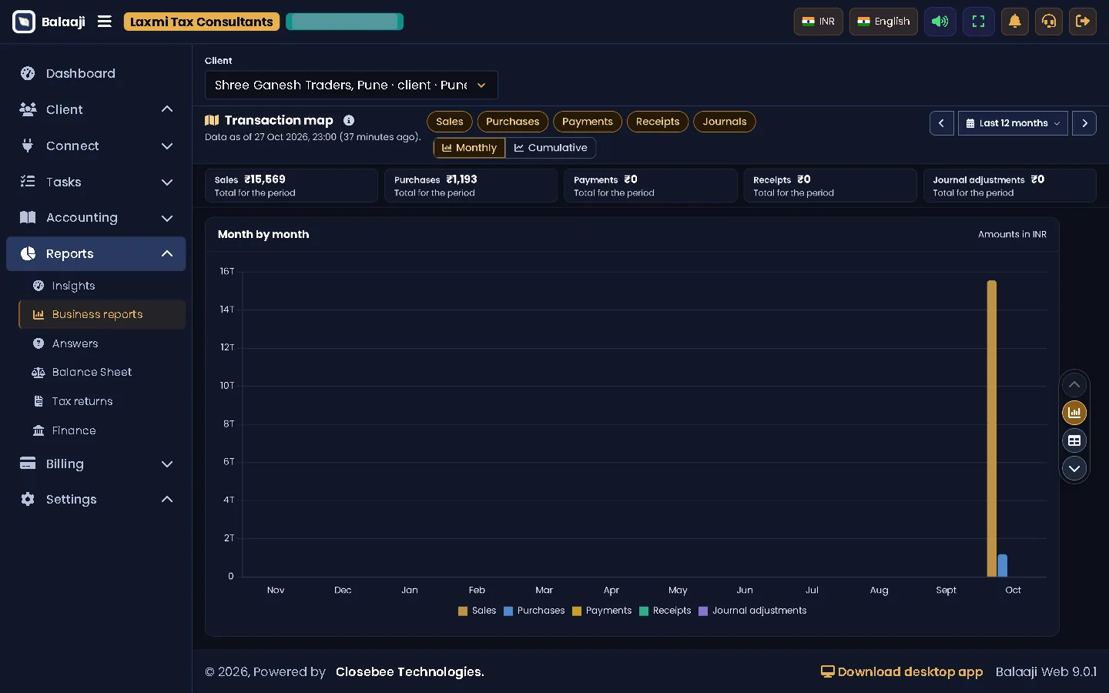The image size is (1109, 693).
Task: Select the Monthly chart mode
Action: tap(469, 148)
